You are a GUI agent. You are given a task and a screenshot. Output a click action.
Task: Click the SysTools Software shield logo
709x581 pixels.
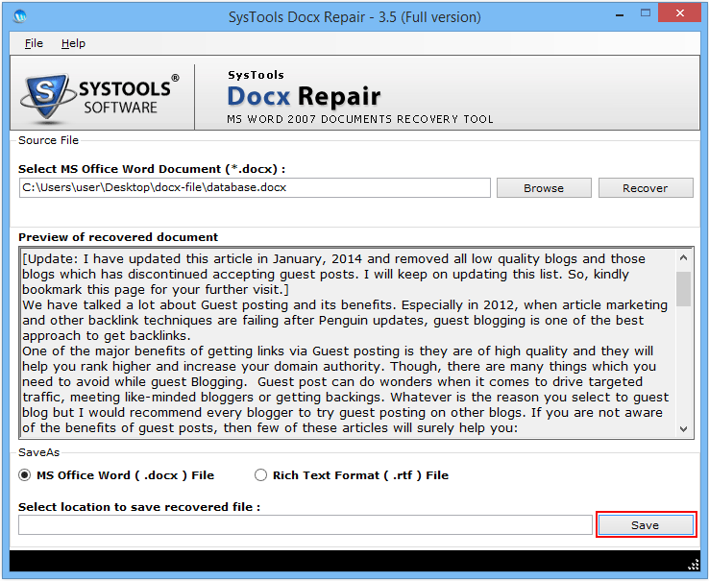point(46,96)
